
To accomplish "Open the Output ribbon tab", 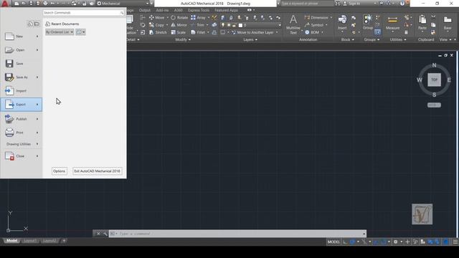I will coord(145,10).
